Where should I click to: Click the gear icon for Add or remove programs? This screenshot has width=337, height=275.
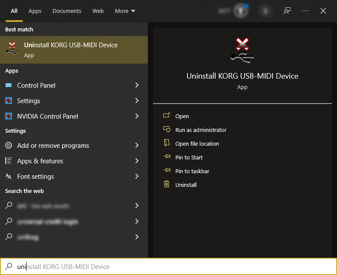coord(9,145)
